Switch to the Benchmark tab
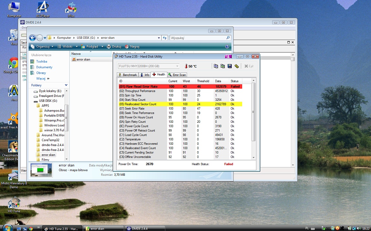Viewport: 371px width, 231px height. [x=128, y=75]
